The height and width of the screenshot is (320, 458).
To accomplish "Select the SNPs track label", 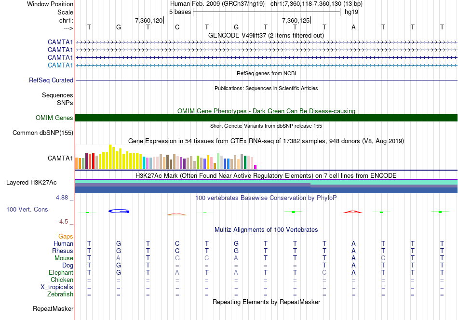I will click(x=65, y=103).
